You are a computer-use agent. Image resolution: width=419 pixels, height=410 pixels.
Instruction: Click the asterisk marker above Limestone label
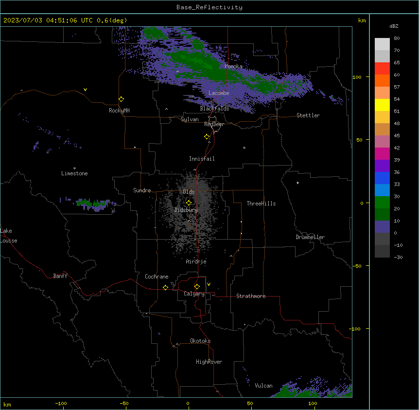point(74,168)
